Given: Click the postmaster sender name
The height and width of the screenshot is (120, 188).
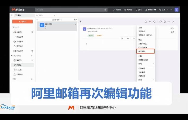Looking at the screenshot, I should coord(92,28).
